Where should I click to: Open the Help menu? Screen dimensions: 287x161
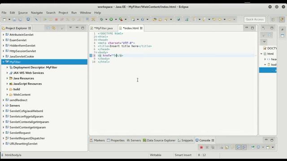tap(98, 13)
